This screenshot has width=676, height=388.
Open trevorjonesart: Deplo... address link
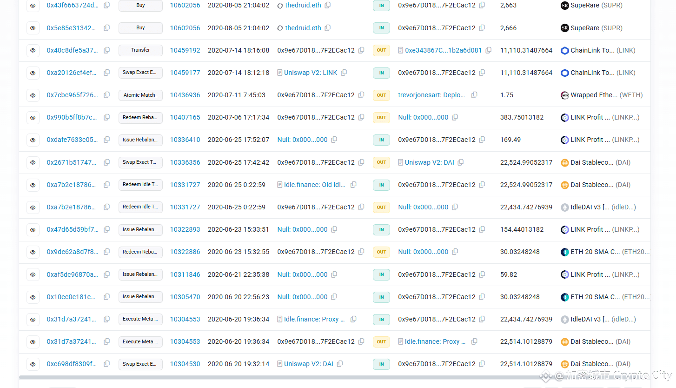[x=431, y=95]
